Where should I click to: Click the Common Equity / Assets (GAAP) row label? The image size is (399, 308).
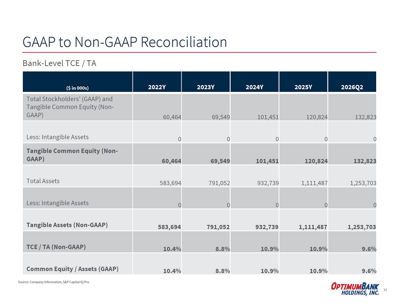pos(73,269)
